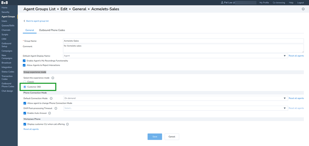Click into the Group Name text field

pos(183,41)
